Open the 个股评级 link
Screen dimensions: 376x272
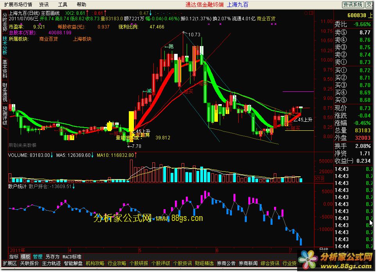click(160, 263)
